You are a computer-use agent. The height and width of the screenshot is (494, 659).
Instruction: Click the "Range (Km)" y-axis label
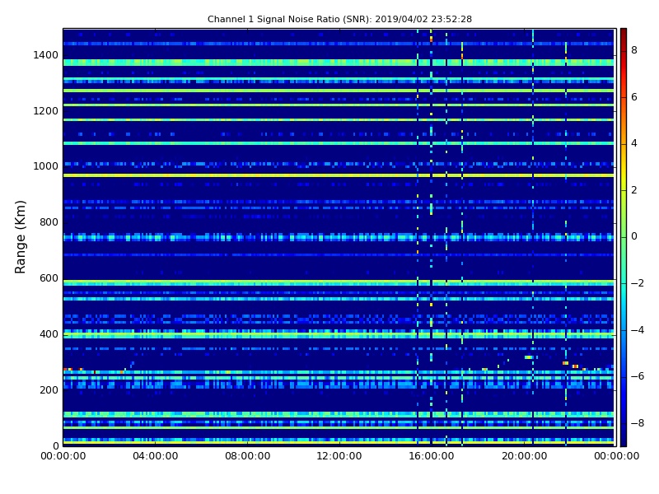pyautogui.click(x=20, y=237)
